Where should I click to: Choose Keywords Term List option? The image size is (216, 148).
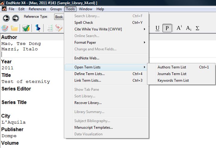173,80
